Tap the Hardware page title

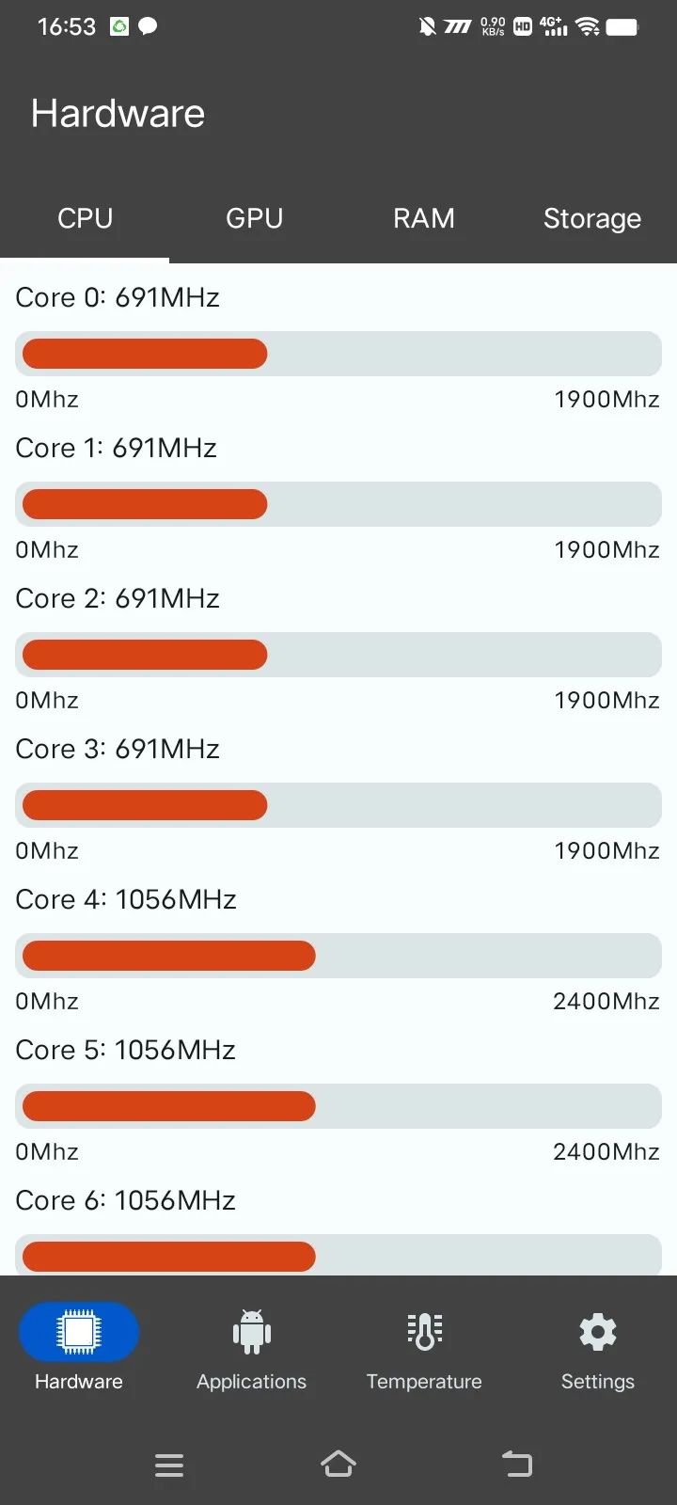pyautogui.click(x=118, y=114)
